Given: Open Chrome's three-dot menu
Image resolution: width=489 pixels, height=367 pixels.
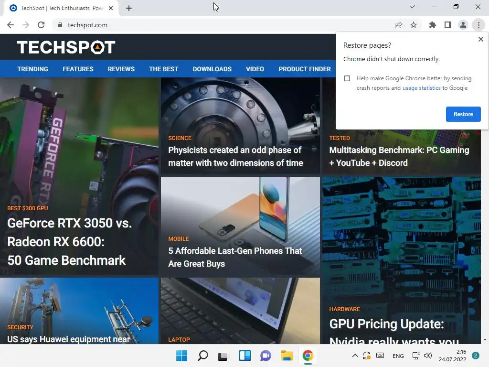Looking at the screenshot, I should [x=478, y=25].
